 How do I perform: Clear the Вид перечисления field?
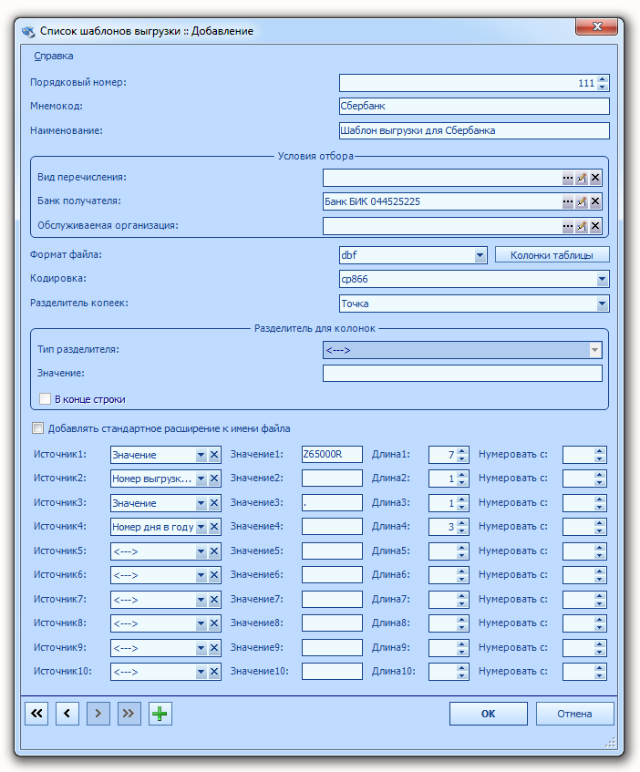coord(595,178)
